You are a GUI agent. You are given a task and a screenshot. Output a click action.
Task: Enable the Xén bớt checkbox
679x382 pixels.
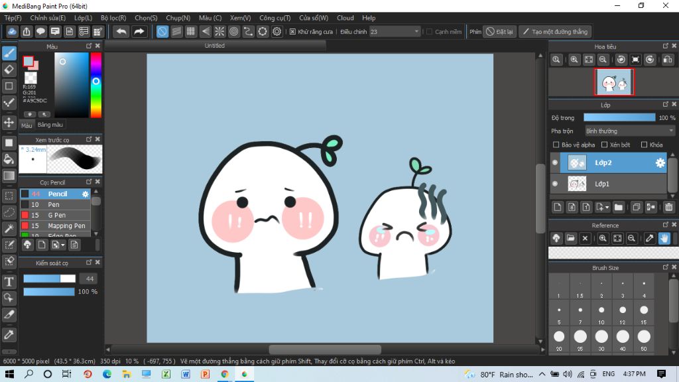(x=605, y=145)
